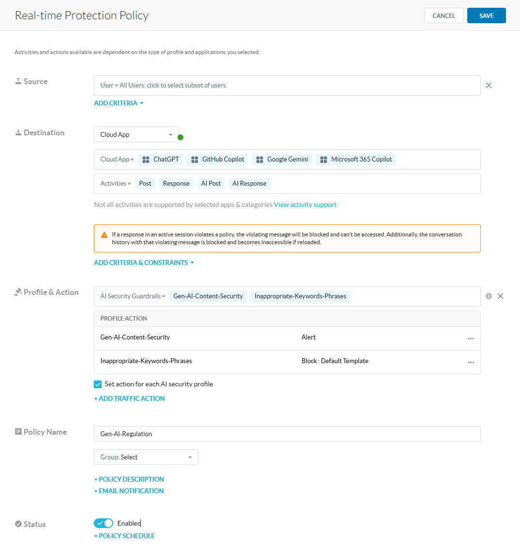Click the View activity support link
Viewport: 520px width, 558px height.
click(x=305, y=205)
